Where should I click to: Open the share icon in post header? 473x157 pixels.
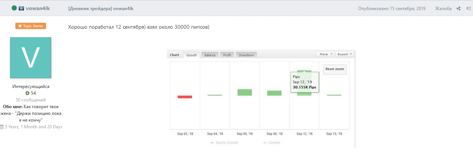[x=458, y=8]
